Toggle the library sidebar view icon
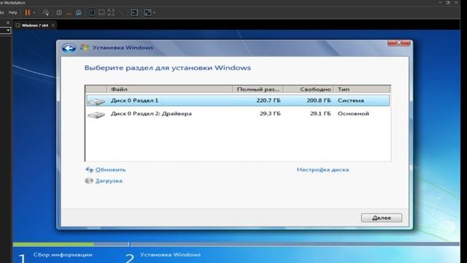 tap(92, 12)
